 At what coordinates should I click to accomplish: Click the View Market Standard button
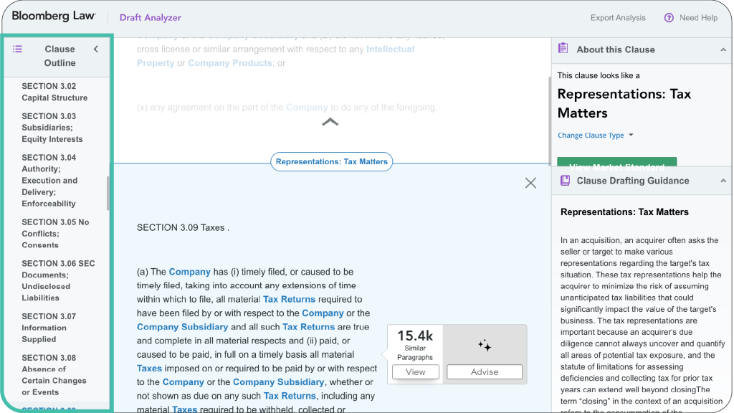pos(616,163)
